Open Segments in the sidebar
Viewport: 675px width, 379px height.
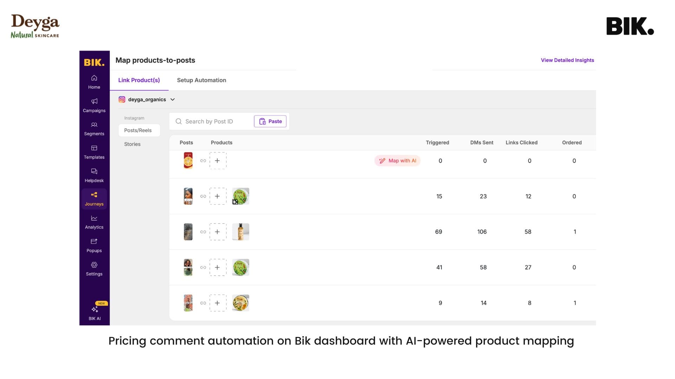point(94,129)
